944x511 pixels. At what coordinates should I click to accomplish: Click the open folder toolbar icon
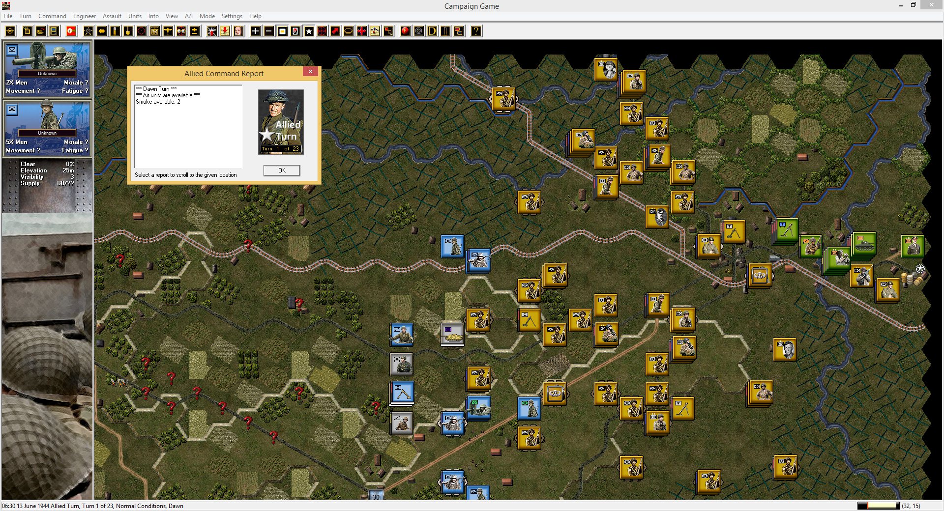click(x=41, y=31)
